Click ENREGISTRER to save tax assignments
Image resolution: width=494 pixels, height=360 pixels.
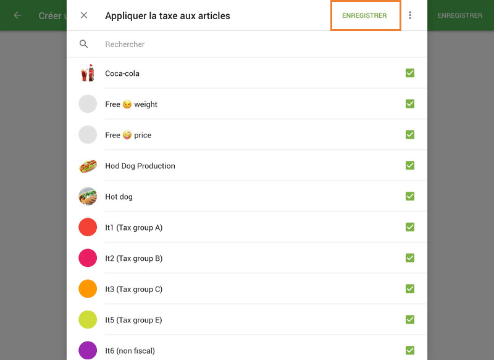[x=366, y=15]
